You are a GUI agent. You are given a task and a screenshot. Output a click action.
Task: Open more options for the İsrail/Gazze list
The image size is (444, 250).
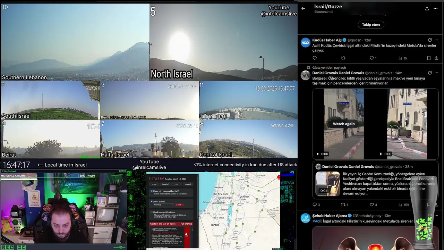(x=436, y=8)
